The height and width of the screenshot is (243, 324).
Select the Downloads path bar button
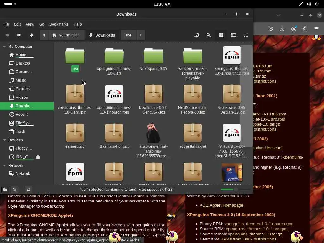[102, 35]
